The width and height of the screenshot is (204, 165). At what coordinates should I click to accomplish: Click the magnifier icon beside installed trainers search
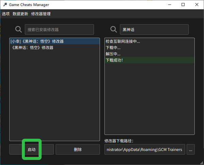(x=18, y=30)
